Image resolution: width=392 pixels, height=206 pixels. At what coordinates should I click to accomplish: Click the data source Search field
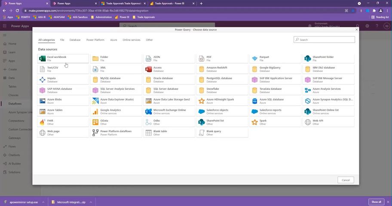click(x=324, y=40)
